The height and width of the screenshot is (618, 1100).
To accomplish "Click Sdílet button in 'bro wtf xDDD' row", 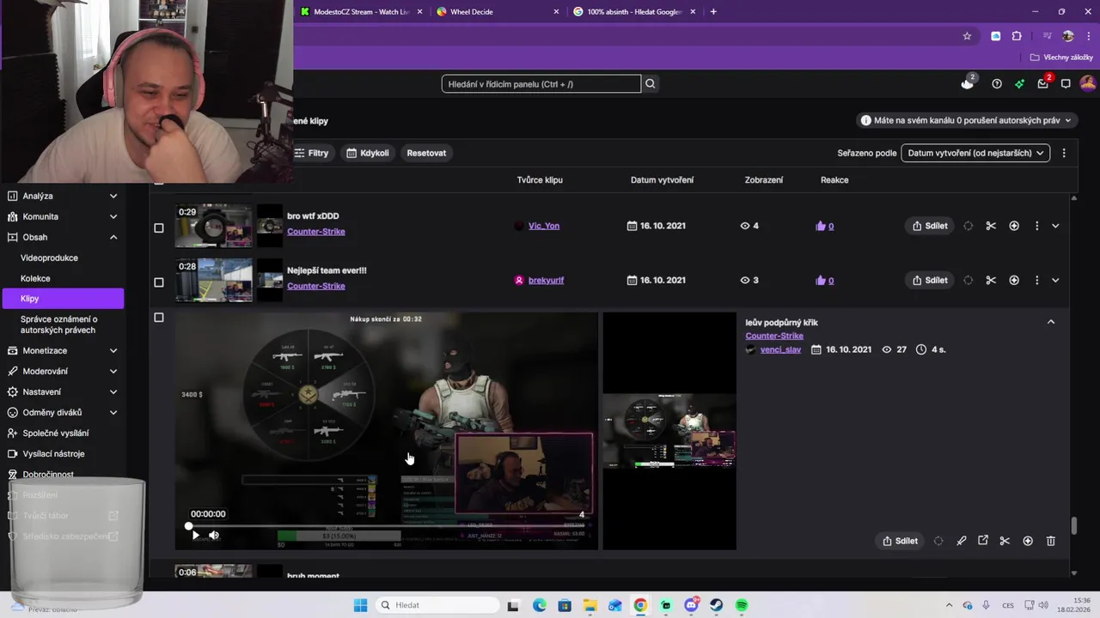I will 930,226.
